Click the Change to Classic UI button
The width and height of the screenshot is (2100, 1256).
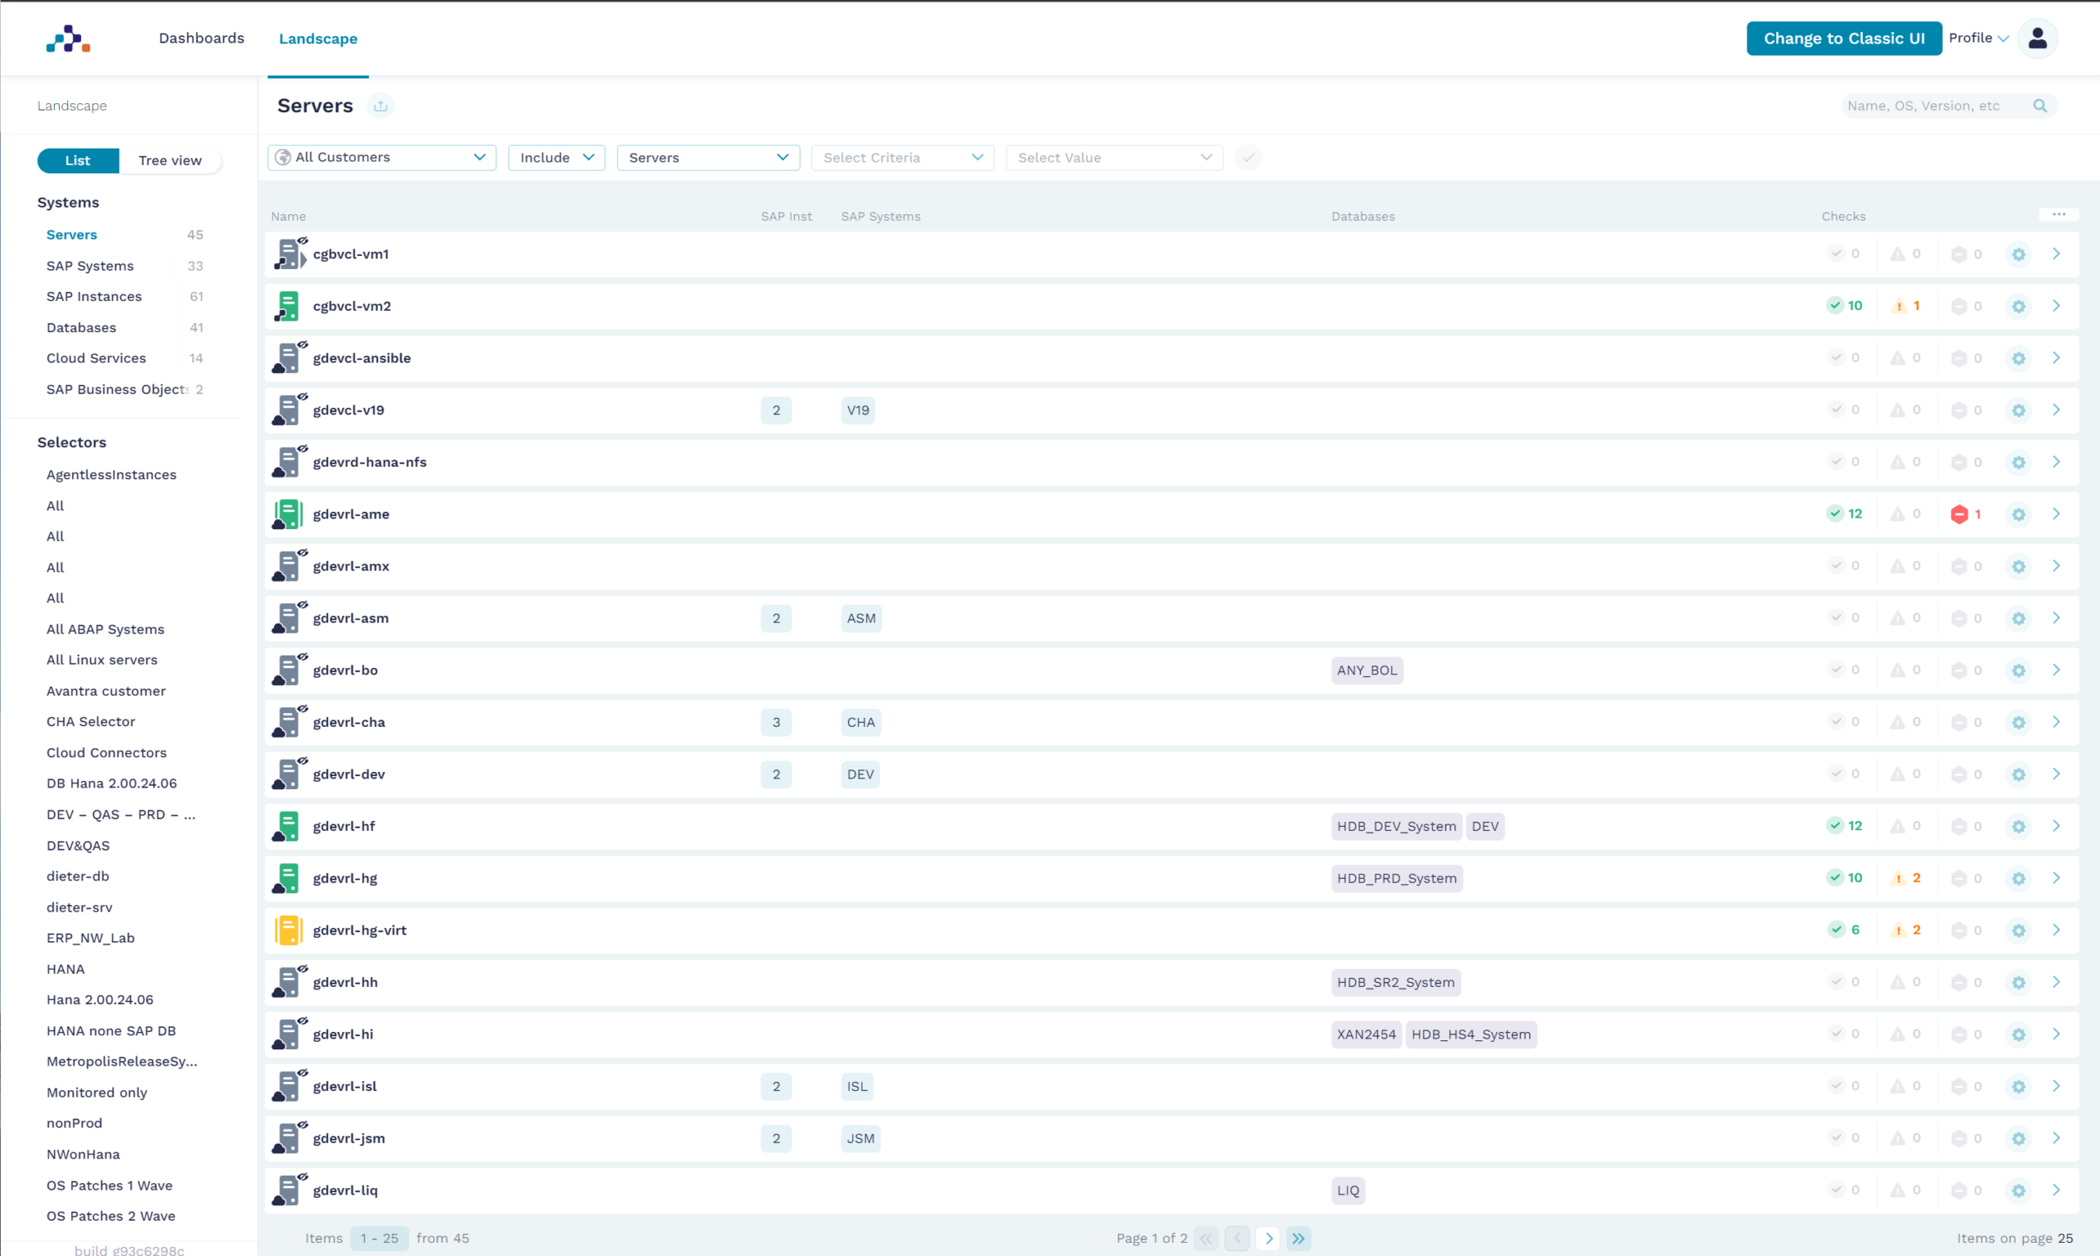tap(1845, 38)
